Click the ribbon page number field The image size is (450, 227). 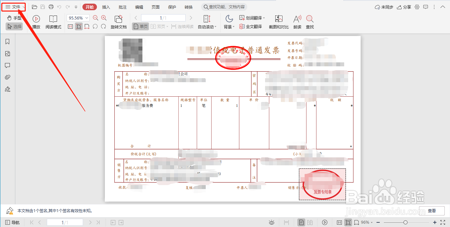tap(163, 18)
